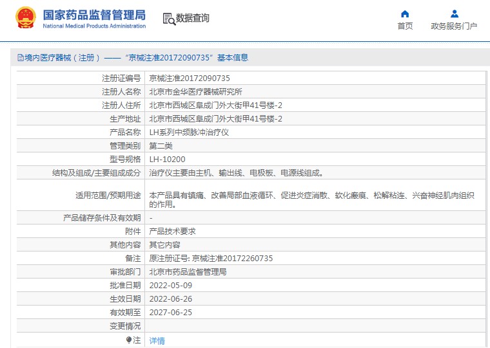This screenshot has width=490, height=348.
Task: Click the 首页 house icon
Action: [405, 14]
